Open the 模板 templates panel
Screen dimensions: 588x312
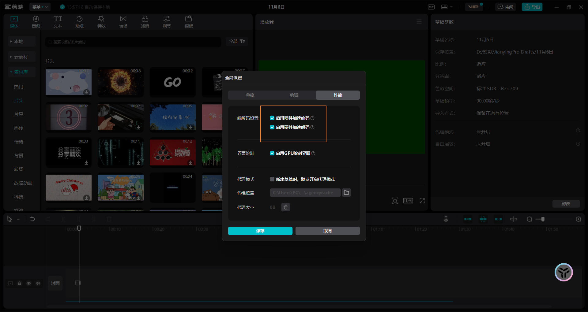[189, 22]
